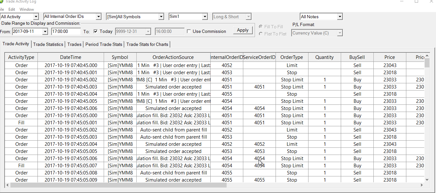Click the vertical scrollbar down arrow
Viewport: 436px width, 193px height.
pyautogui.click(x=427, y=179)
